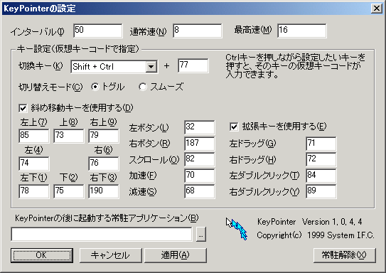This screenshot has height=273, width=386.
Task: Click the 右ボタン field showing 187
Action: pyautogui.click(x=200, y=144)
